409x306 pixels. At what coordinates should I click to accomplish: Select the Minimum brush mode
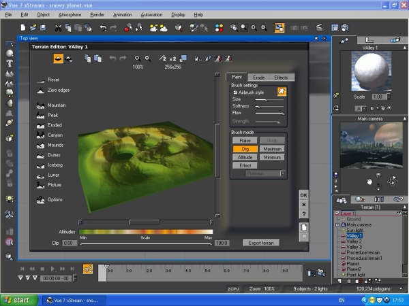(272, 157)
